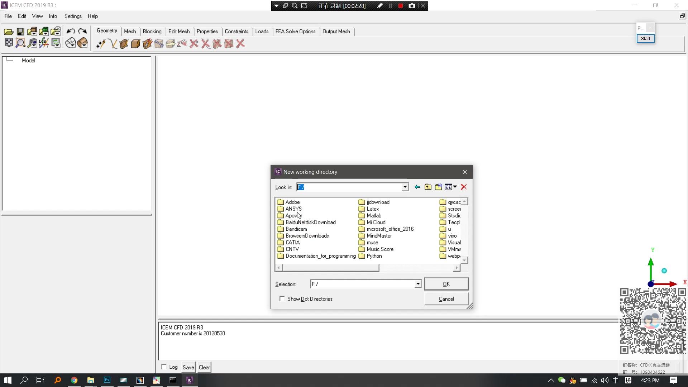The image size is (688, 387).
Task: Select the Output Mesh tab
Action: pyautogui.click(x=336, y=31)
